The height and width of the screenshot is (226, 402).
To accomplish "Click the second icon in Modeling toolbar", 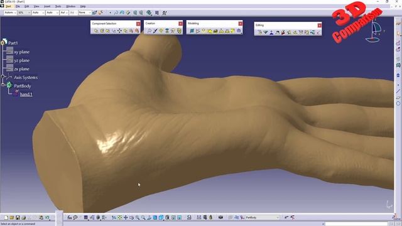I will pos(198,31).
